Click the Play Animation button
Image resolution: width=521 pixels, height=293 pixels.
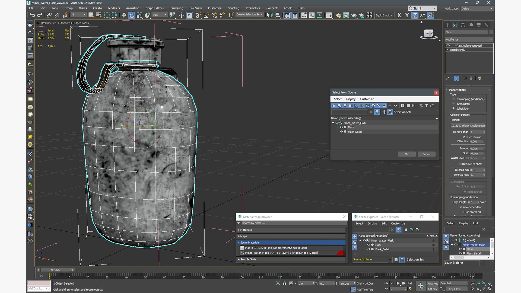(x=398, y=283)
